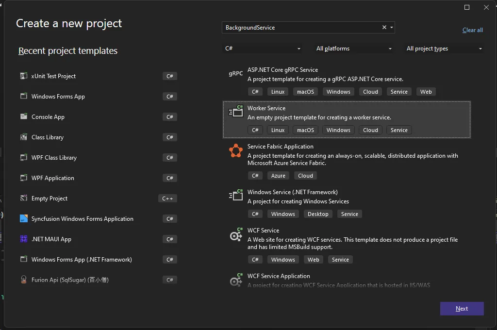Click the Class Library template icon

tap(24, 137)
